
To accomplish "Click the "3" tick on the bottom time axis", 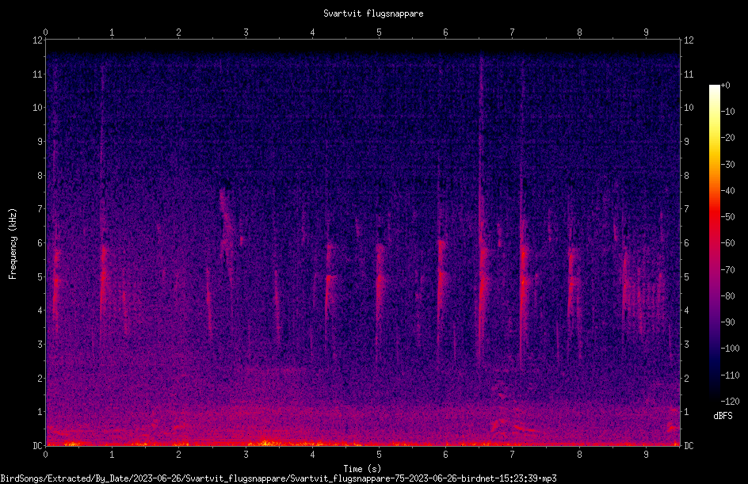I will point(246,455).
